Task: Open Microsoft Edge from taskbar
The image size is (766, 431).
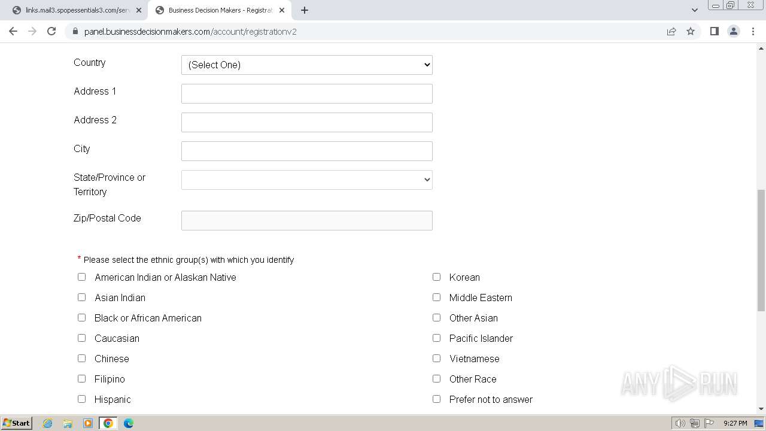Action: click(x=128, y=423)
